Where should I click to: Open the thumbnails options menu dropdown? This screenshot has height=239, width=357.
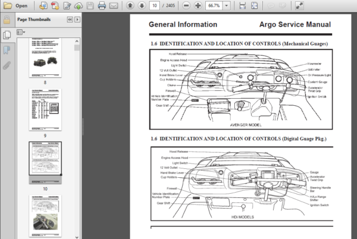pos(21,32)
